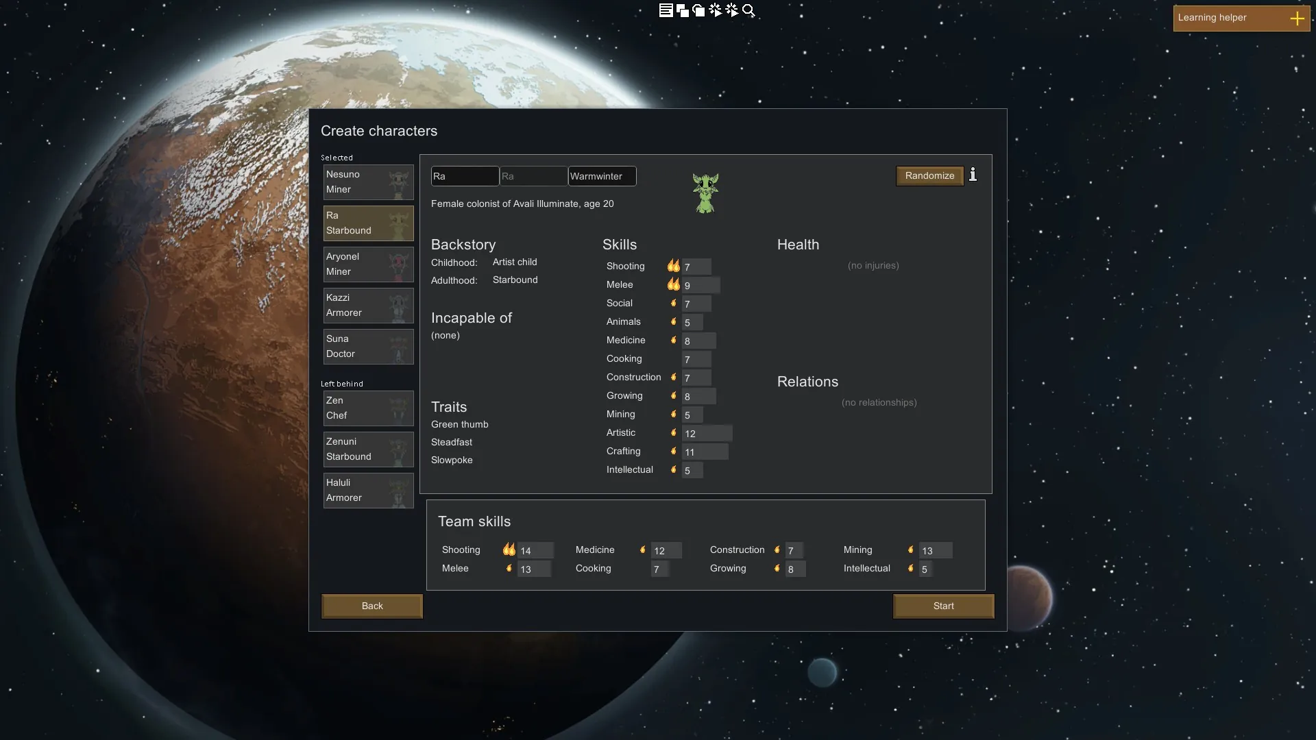The height and width of the screenshot is (740, 1316).
Task: Click the character info 'i' icon
Action: (x=973, y=175)
